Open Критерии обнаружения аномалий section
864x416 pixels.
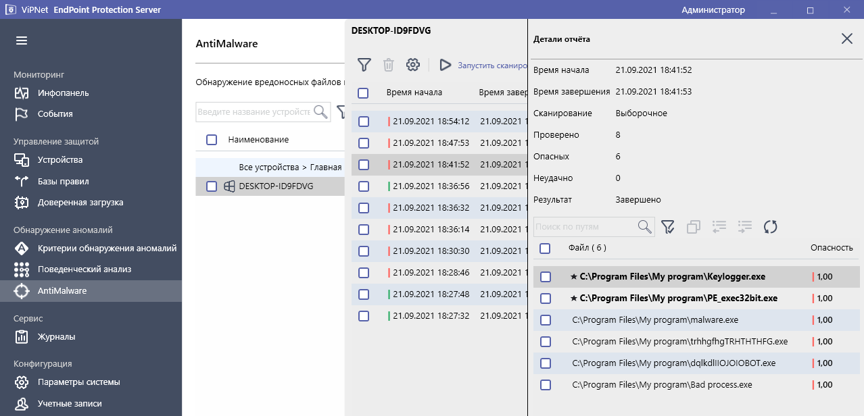(x=107, y=248)
